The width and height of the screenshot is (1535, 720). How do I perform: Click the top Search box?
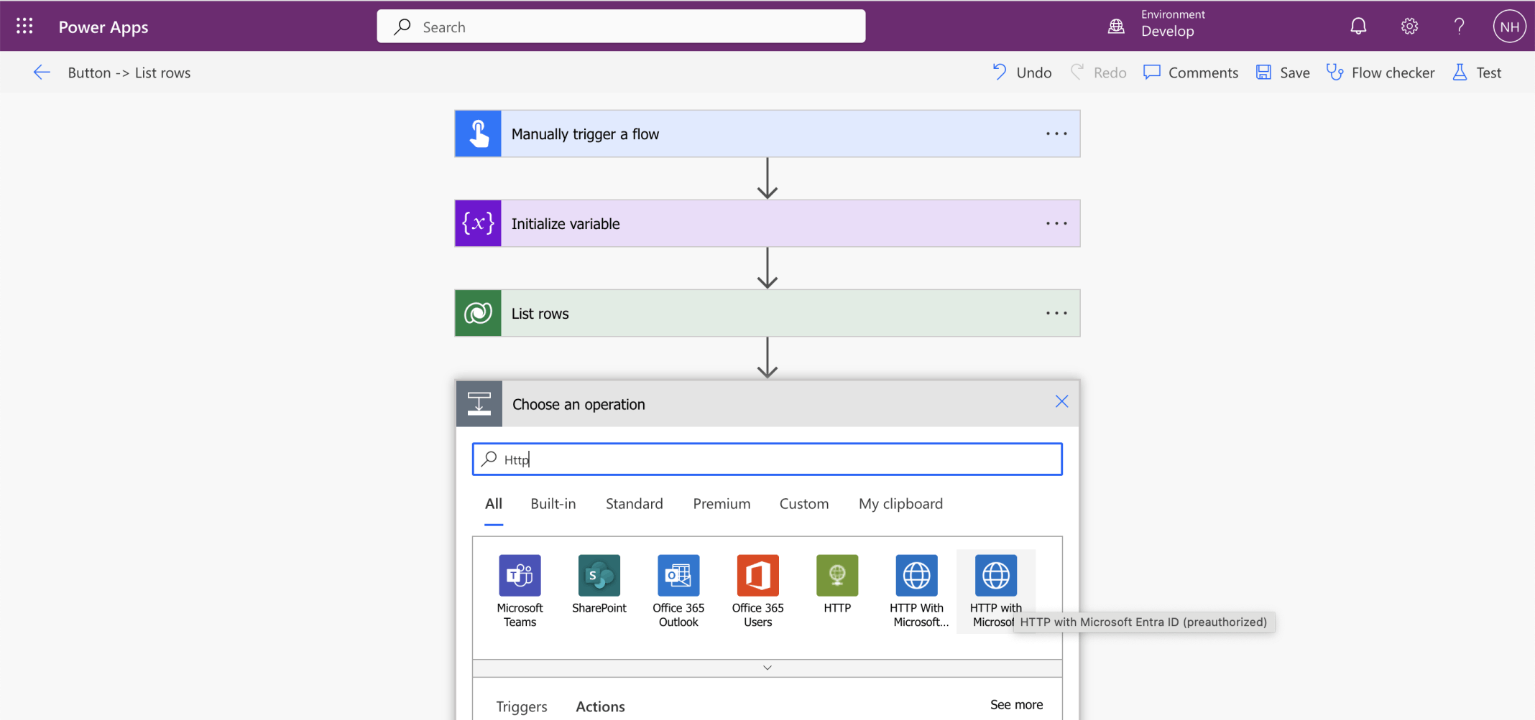(x=621, y=27)
